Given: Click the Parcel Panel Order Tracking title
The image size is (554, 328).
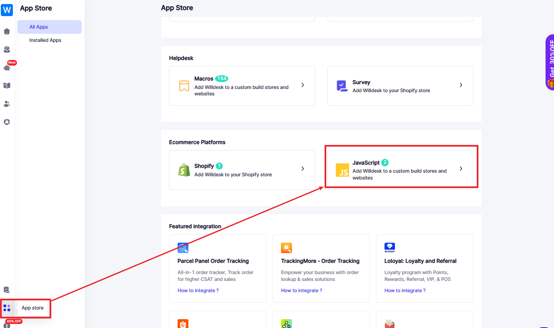Looking at the screenshot, I should pyautogui.click(x=213, y=261).
